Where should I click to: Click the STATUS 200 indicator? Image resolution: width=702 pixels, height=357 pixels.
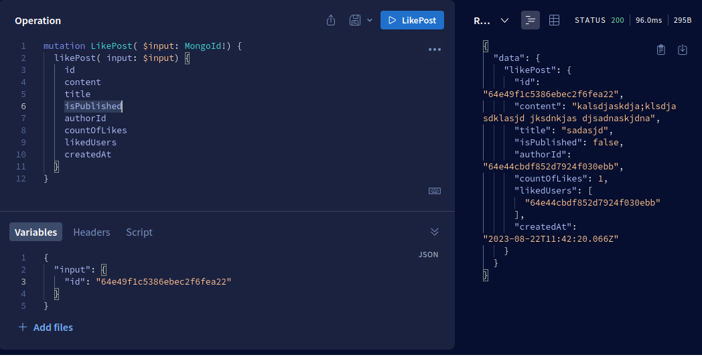[x=600, y=20]
